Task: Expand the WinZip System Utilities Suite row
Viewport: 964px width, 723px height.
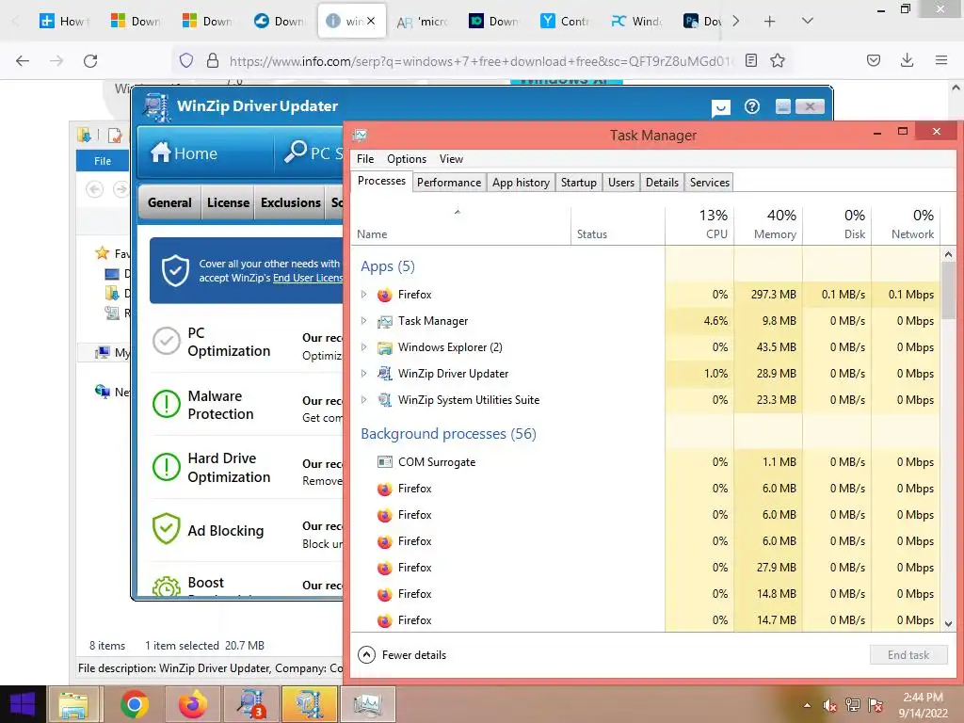Action: 364,399
